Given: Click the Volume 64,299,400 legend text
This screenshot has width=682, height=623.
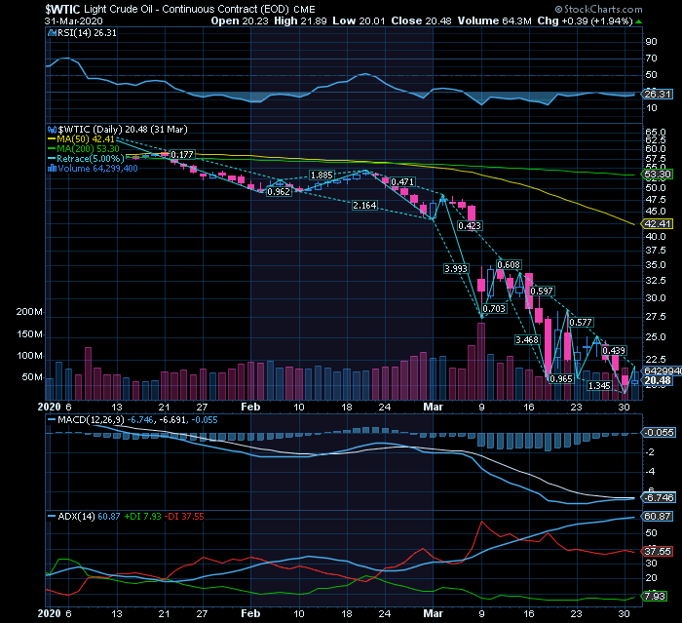Looking at the screenshot, I should [97, 169].
